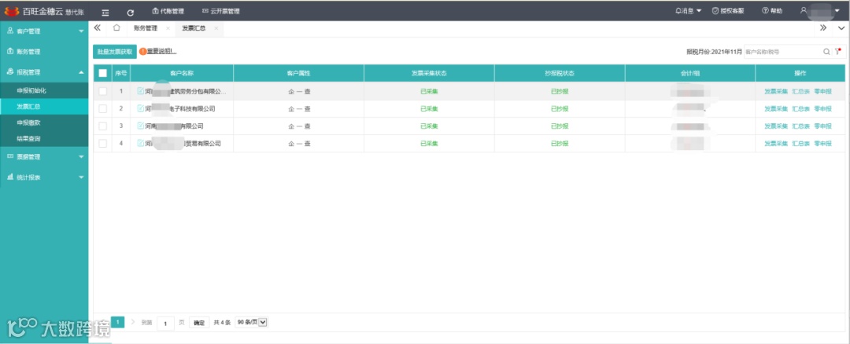Open 汇总表 link in row 3

[801, 126]
